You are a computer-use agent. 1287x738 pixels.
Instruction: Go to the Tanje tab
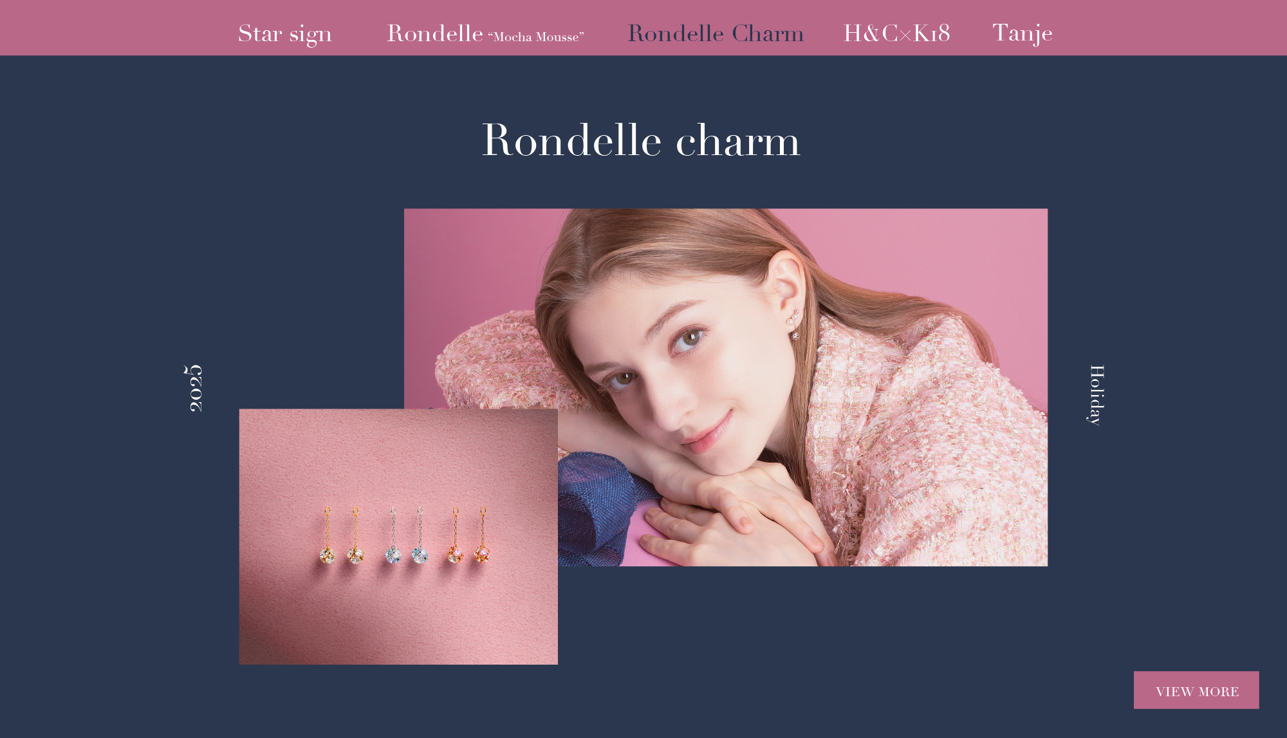[1023, 33]
